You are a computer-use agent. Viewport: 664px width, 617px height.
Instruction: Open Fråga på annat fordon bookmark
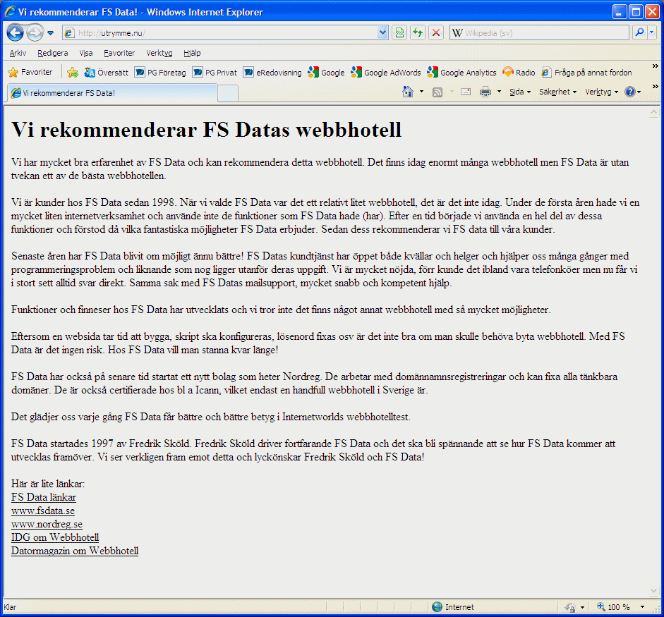coord(586,73)
